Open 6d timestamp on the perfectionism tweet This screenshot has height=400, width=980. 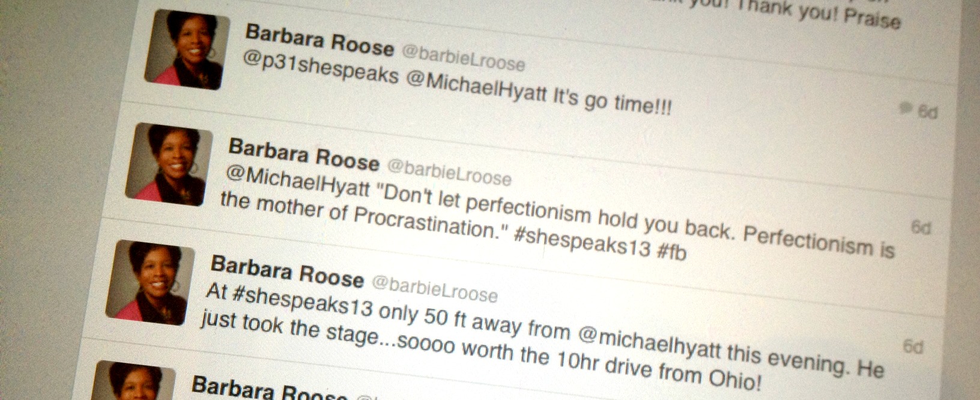[x=921, y=228]
